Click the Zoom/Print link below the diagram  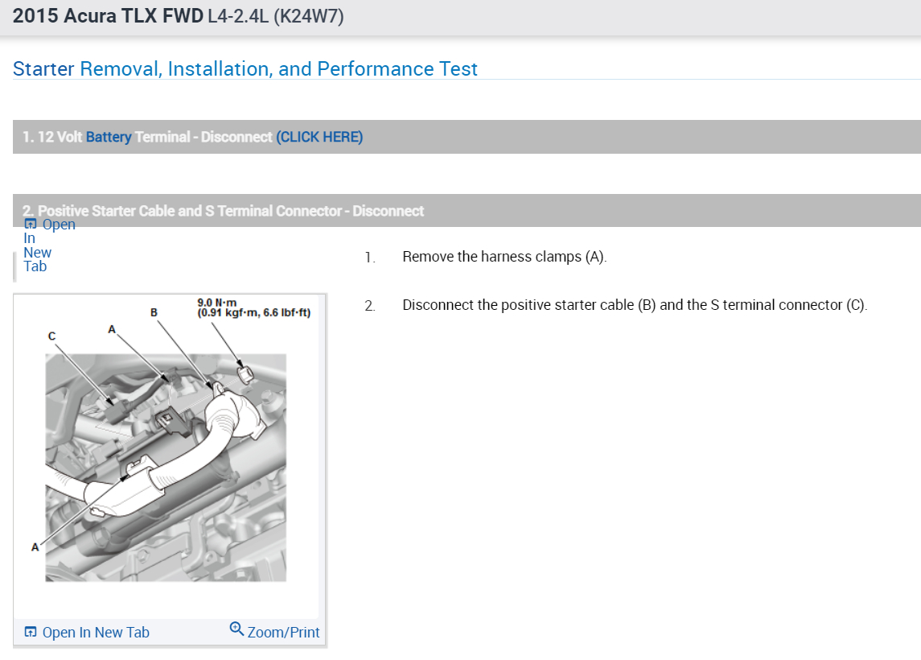[x=283, y=633]
